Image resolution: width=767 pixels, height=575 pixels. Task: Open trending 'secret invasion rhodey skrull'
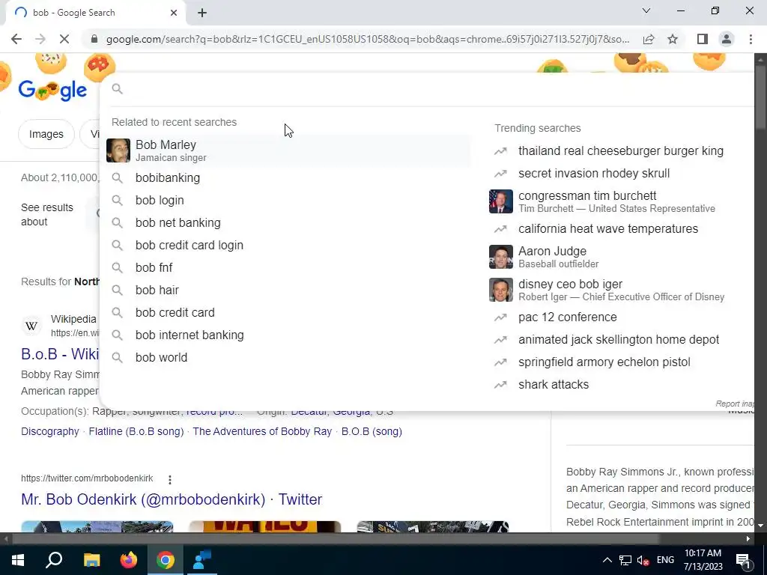594,174
